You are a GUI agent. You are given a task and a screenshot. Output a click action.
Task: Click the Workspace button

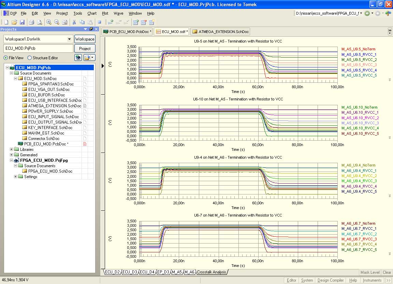(85, 39)
